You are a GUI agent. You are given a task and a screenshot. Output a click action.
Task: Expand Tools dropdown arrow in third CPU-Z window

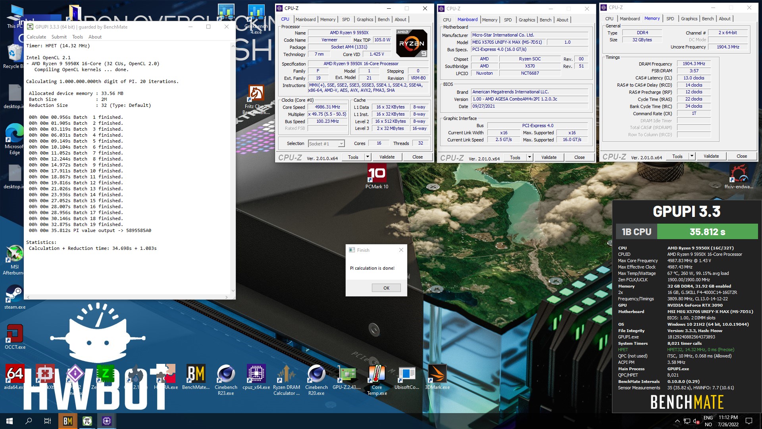[692, 156]
